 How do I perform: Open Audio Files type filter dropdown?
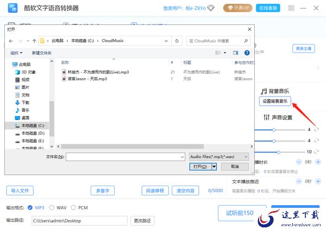tap(219, 157)
